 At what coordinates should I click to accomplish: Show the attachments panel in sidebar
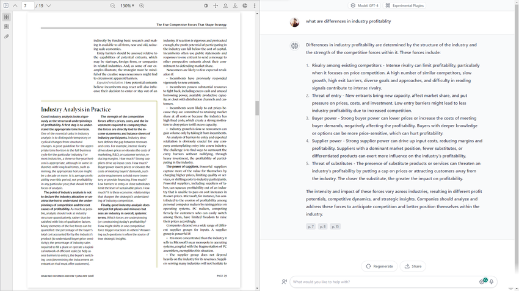click(6, 37)
